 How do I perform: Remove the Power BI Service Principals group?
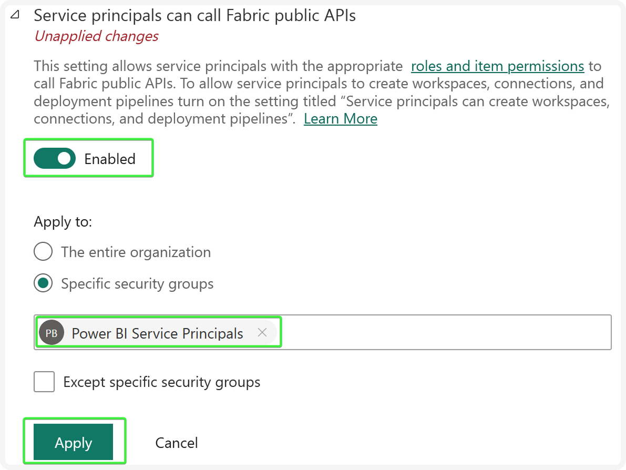262,332
